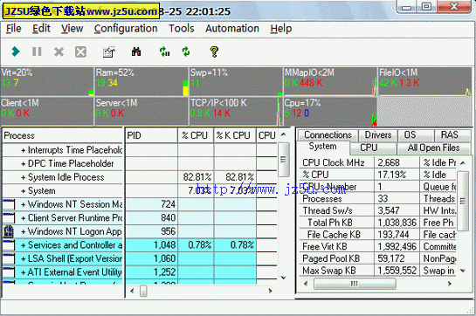This screenshot has width=476, height=316.
Task: Click the Ram=52% monitor graph
Action: [141, 81]
